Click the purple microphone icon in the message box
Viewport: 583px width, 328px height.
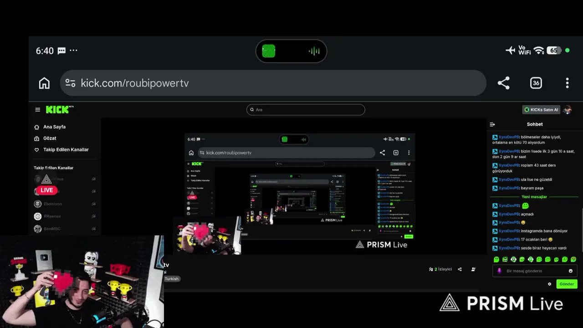(x=499, y=271)
